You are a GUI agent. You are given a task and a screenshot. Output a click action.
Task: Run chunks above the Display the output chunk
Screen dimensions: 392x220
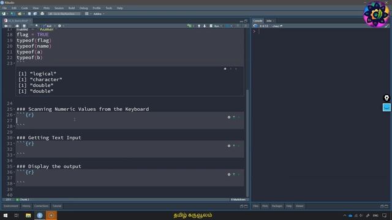tap(234, 174)
